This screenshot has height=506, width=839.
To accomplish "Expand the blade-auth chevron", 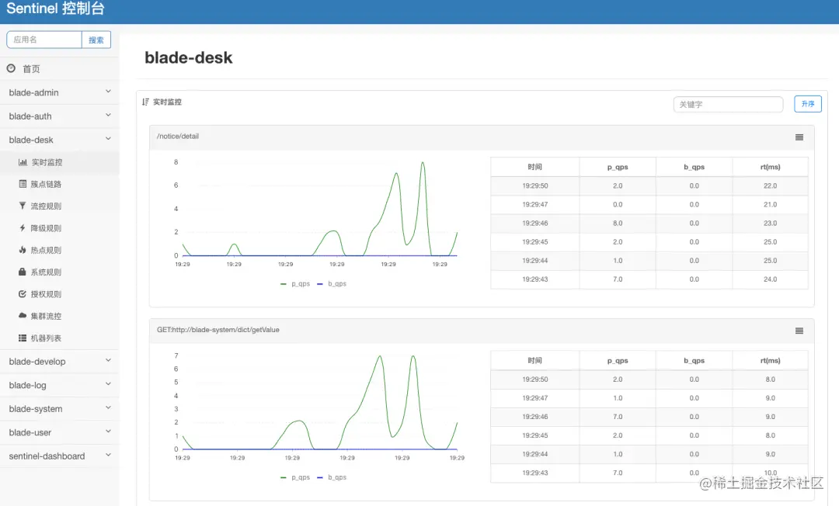I will (x=108, y=116).
